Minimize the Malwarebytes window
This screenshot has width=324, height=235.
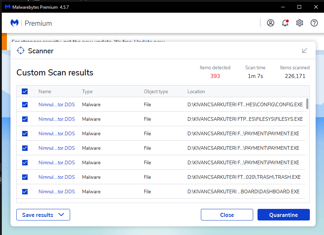[x=283, y=7]
